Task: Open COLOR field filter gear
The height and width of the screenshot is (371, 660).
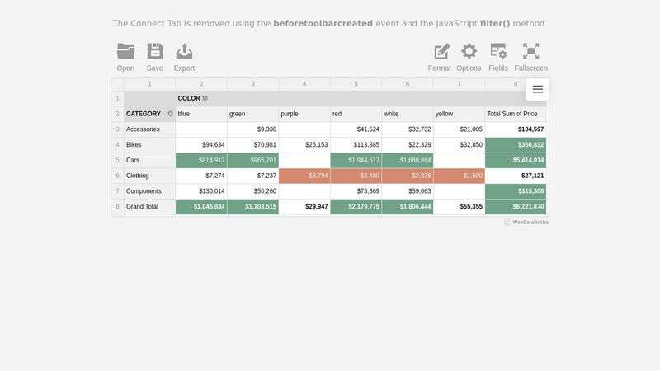Action: point(205,98)
